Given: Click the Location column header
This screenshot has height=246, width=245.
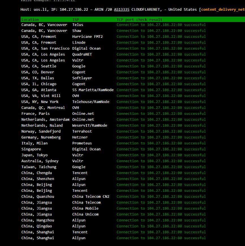Looking at the screenshot, I should [x=30, y=19].
